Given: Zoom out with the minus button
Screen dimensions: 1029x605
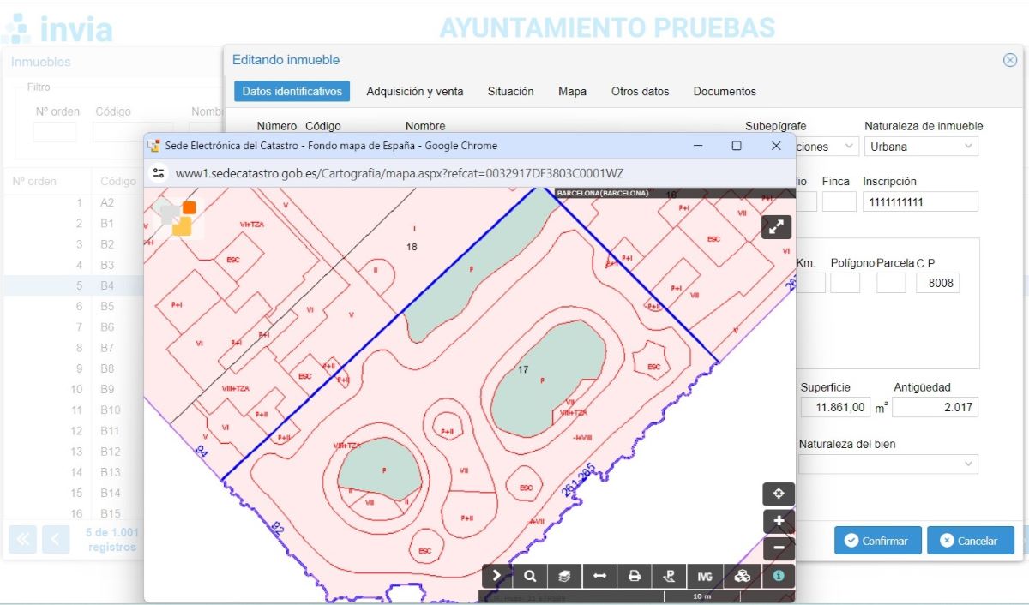Looking at the screenshot, I should [x=779, y=547].
